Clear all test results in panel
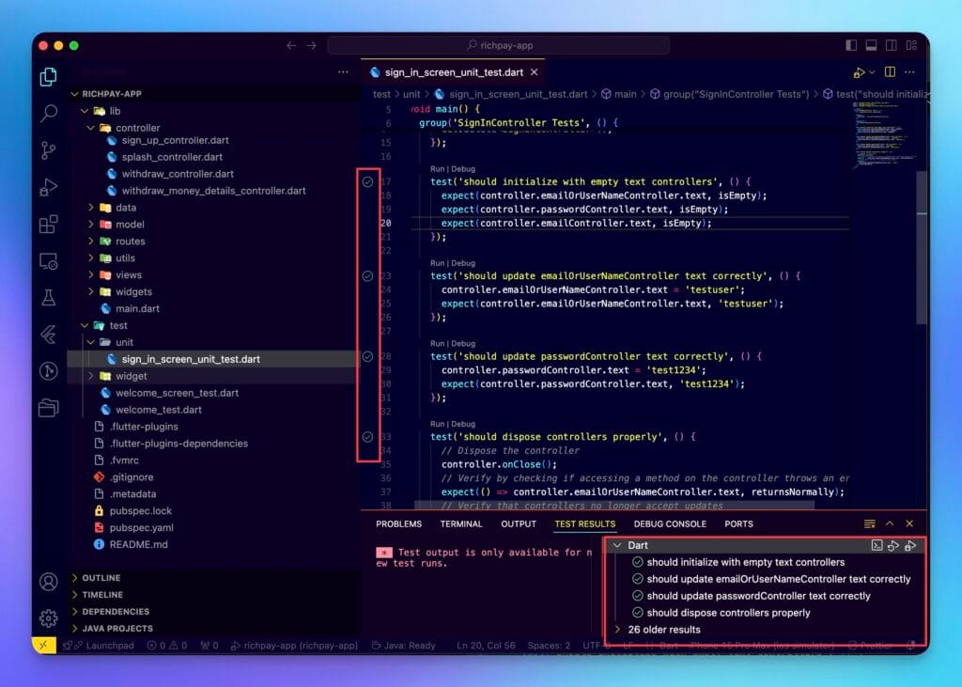 pyautogui.click(x=869, y=523)
